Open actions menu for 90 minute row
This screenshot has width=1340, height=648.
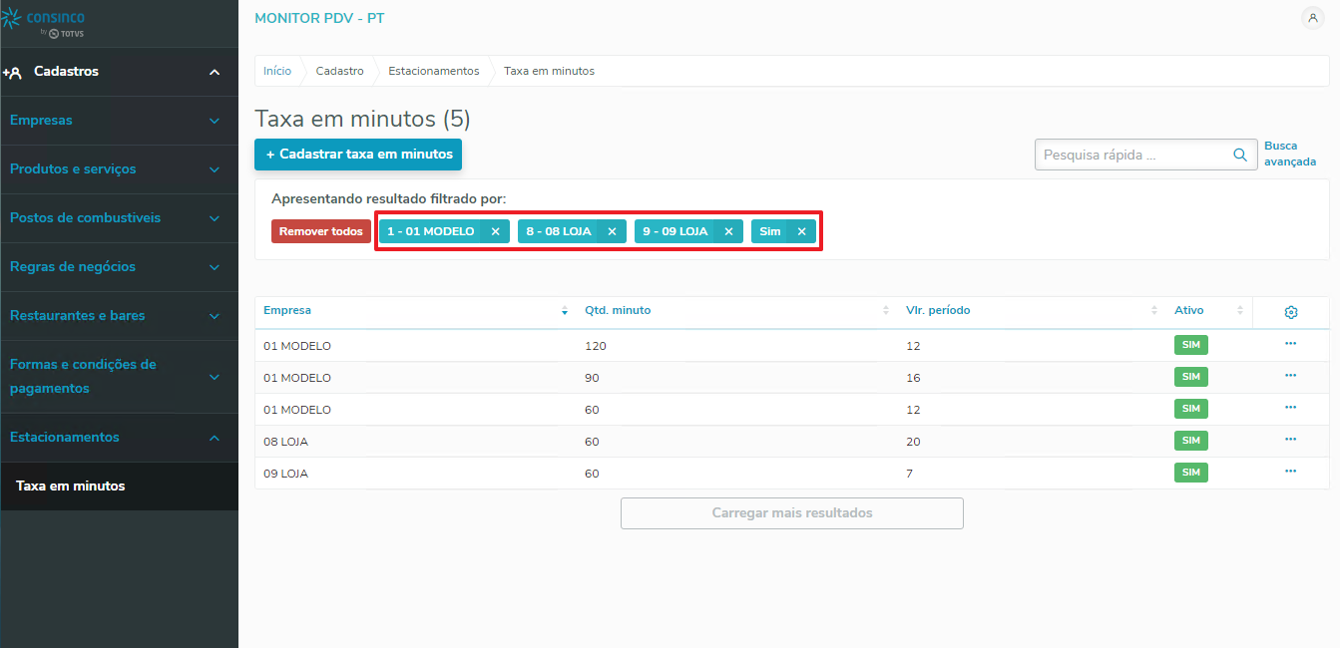click(1290, 375)
